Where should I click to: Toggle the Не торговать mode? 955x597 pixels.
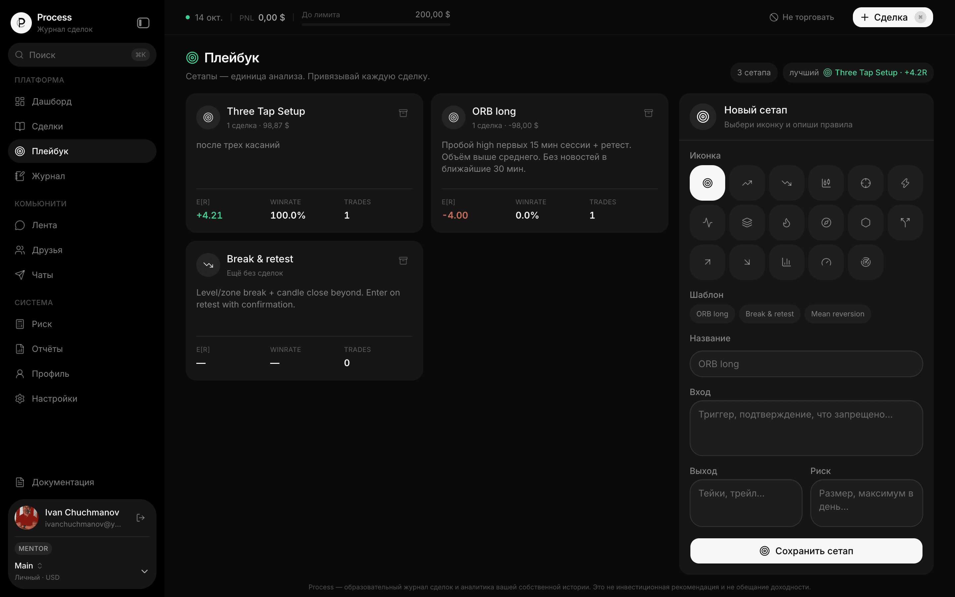pos(801,17)
